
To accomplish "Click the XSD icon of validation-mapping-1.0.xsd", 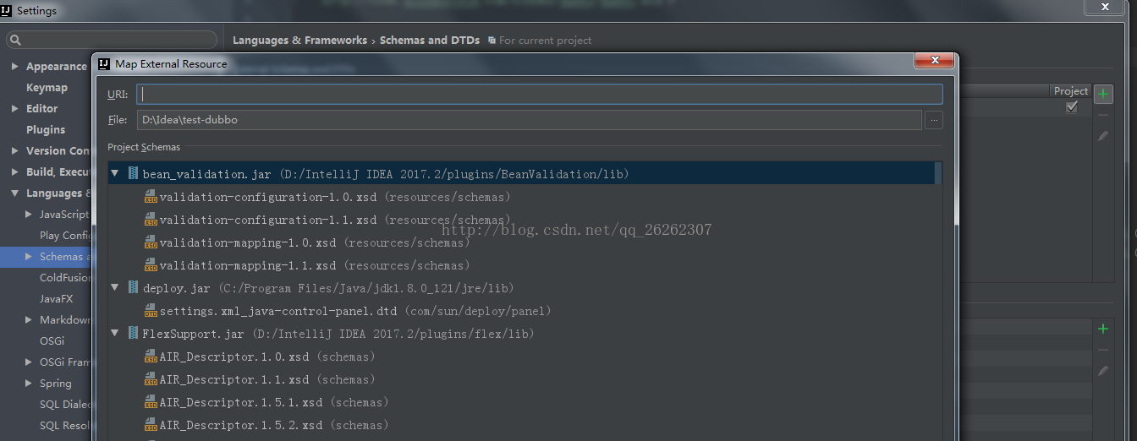I will click(x=151, y=242).
